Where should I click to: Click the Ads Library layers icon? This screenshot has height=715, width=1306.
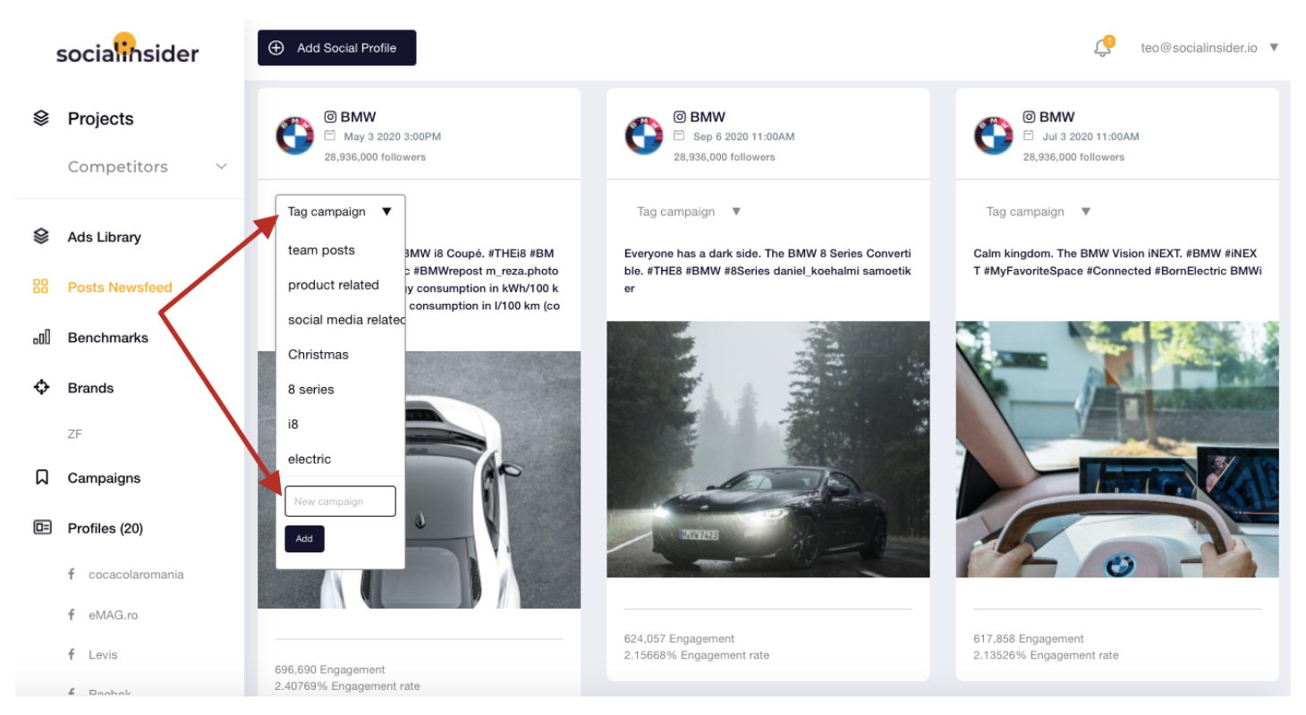[x=41, y=237]
